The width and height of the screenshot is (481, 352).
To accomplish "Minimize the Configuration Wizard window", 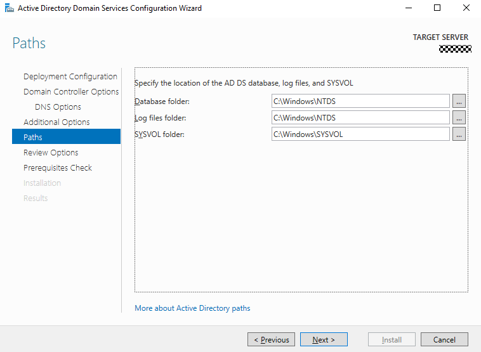I will click(x=409, y=8).
